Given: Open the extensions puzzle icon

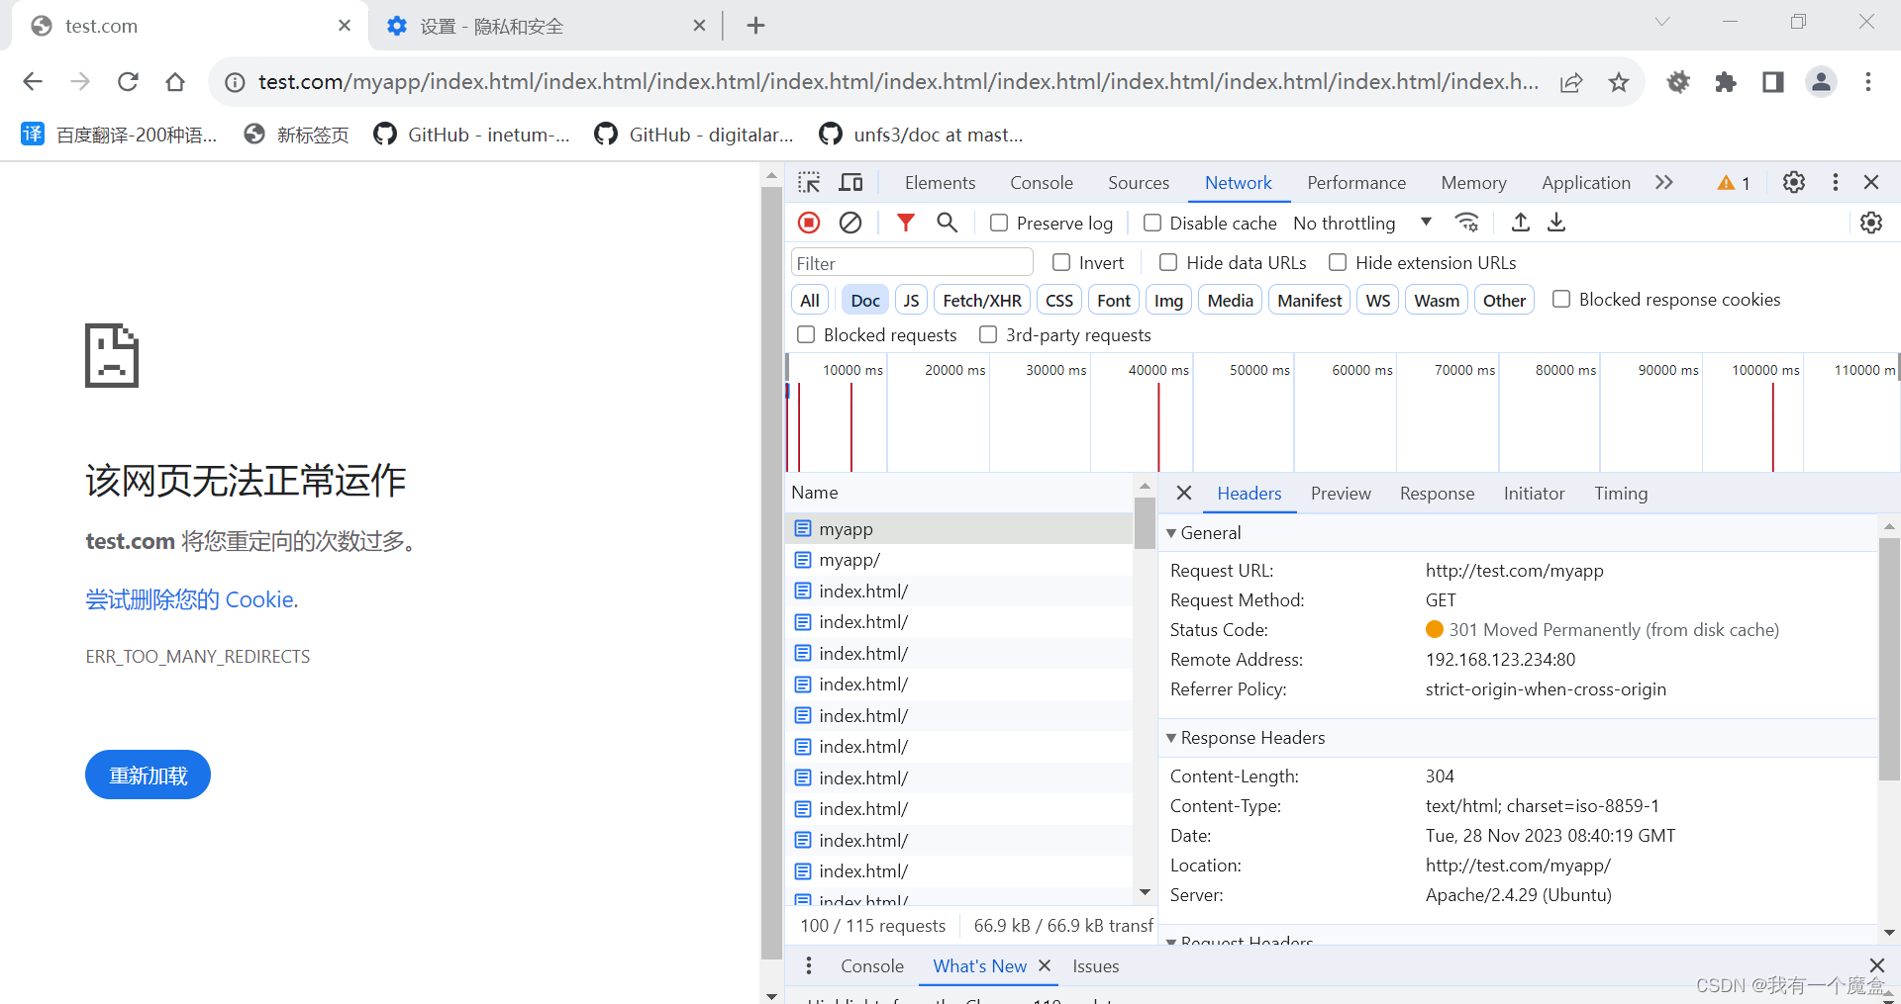Looking at the screenshot, I should coord(1726,82).
